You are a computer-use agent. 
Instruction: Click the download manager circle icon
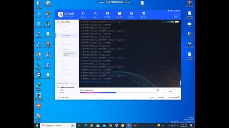[176, 16]
